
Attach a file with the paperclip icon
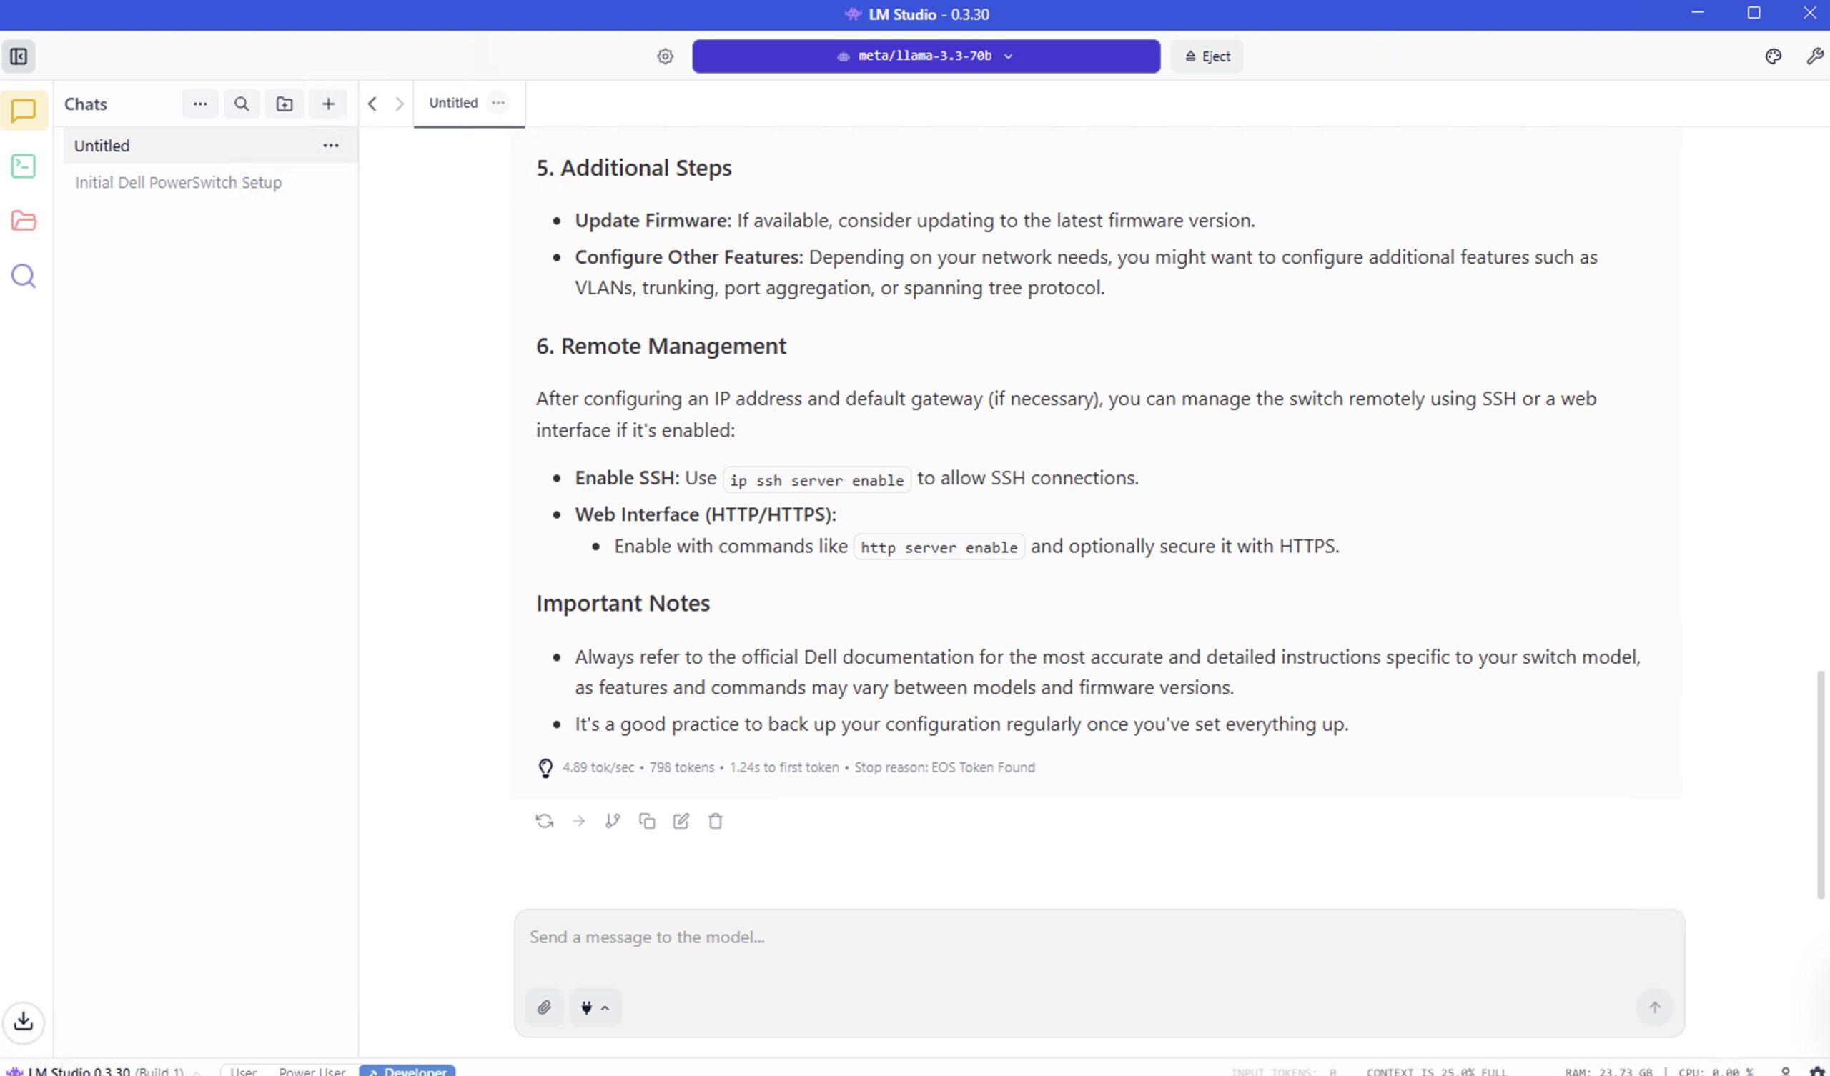click(544, 1007)
